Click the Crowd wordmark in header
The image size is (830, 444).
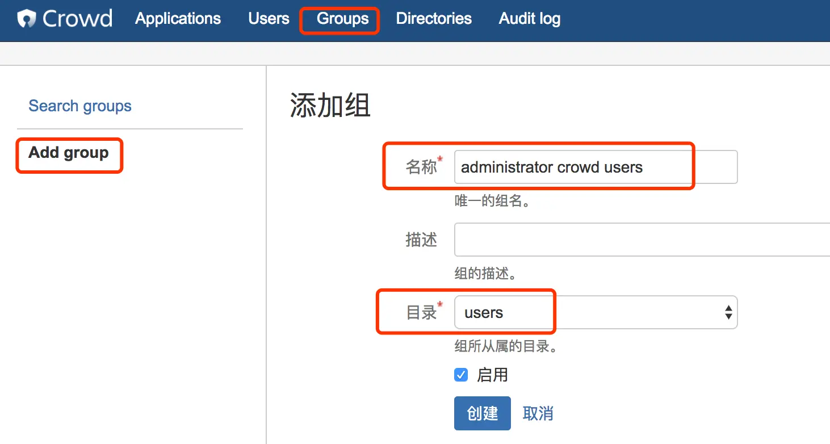click(77, 19)
